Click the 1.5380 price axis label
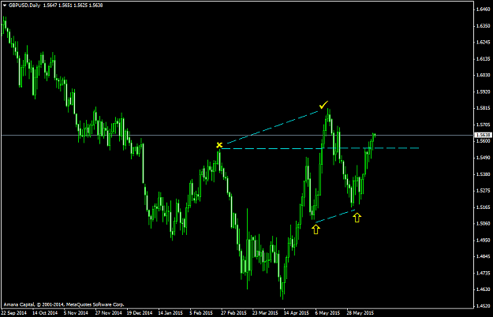The width and height of the screenshot is (493, 317). coord(483,174)
